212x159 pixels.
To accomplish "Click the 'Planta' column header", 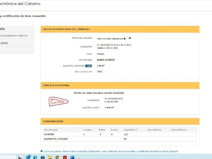I will point(102,130).
